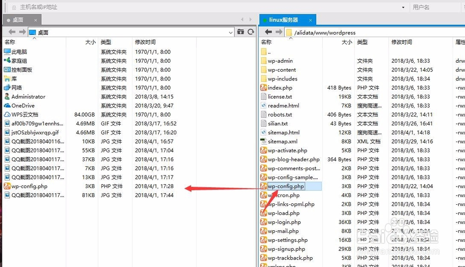
Task: Select silian.txt in the remote list
Action: (x=278, y=124)
